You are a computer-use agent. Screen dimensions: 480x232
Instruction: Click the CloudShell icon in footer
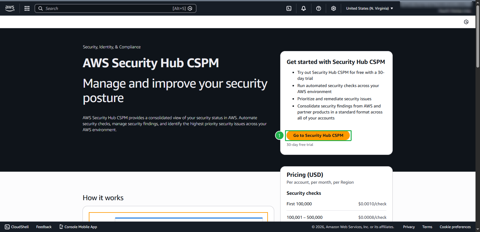(x=7, y=227)
